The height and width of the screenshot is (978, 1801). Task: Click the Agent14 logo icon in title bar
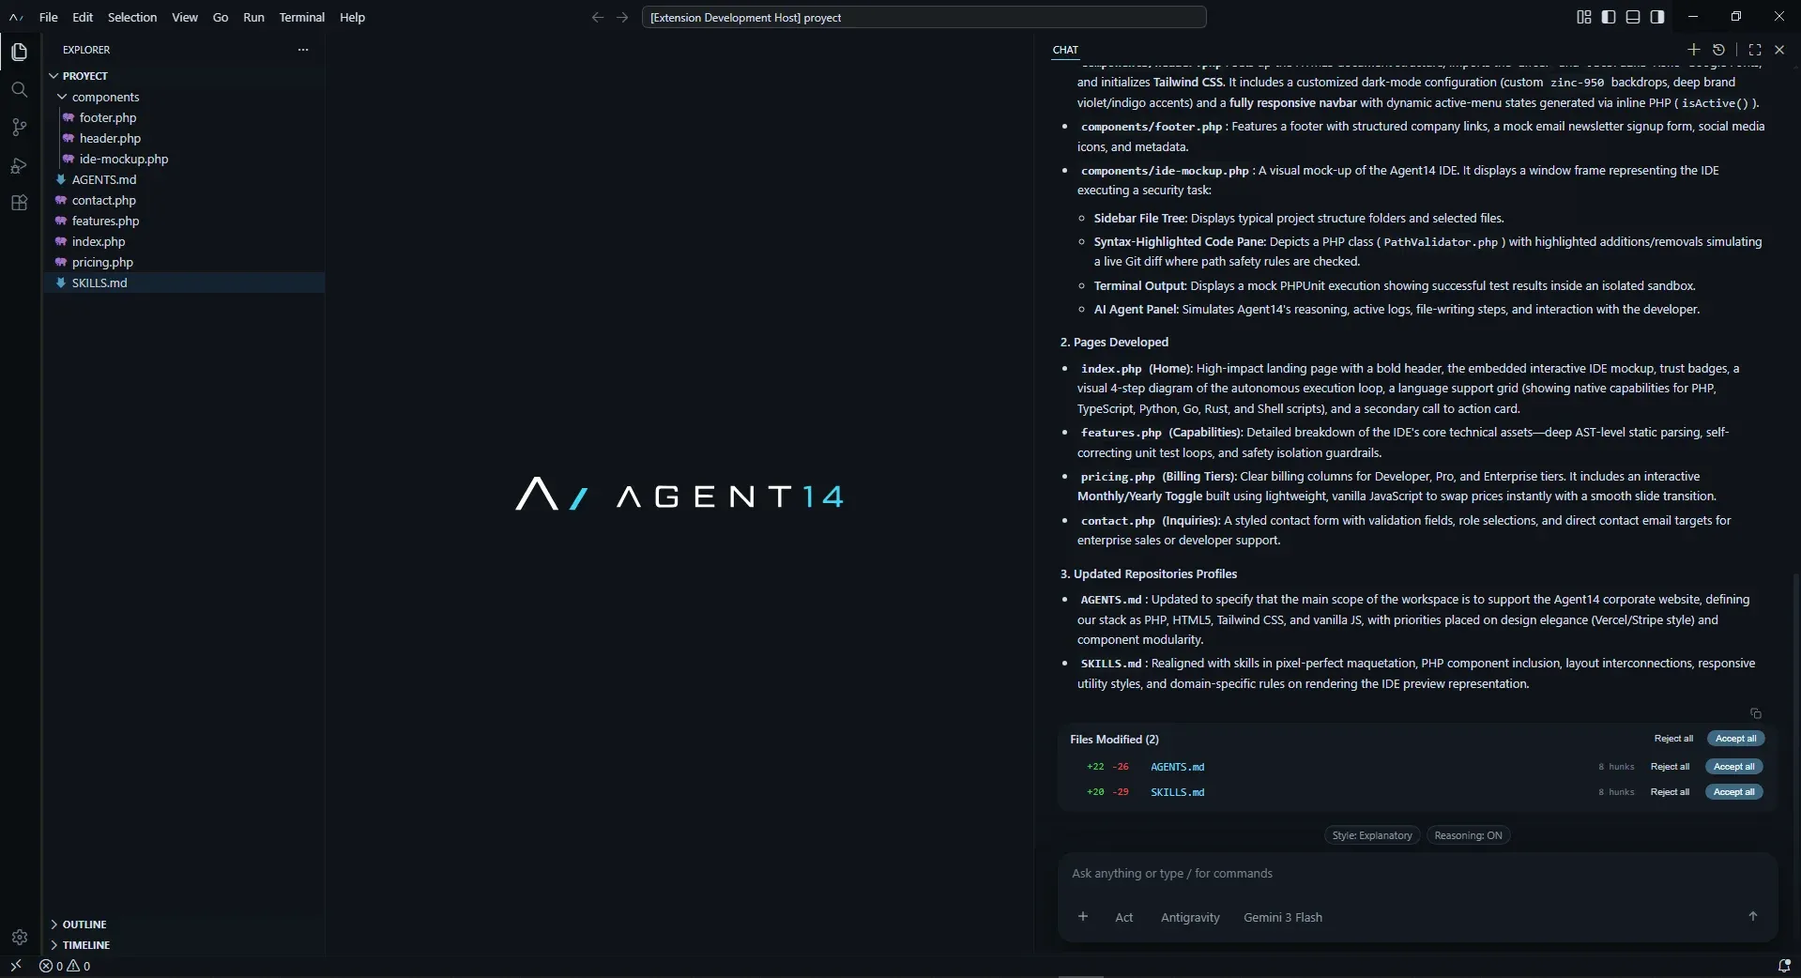(x=16, y=17)
